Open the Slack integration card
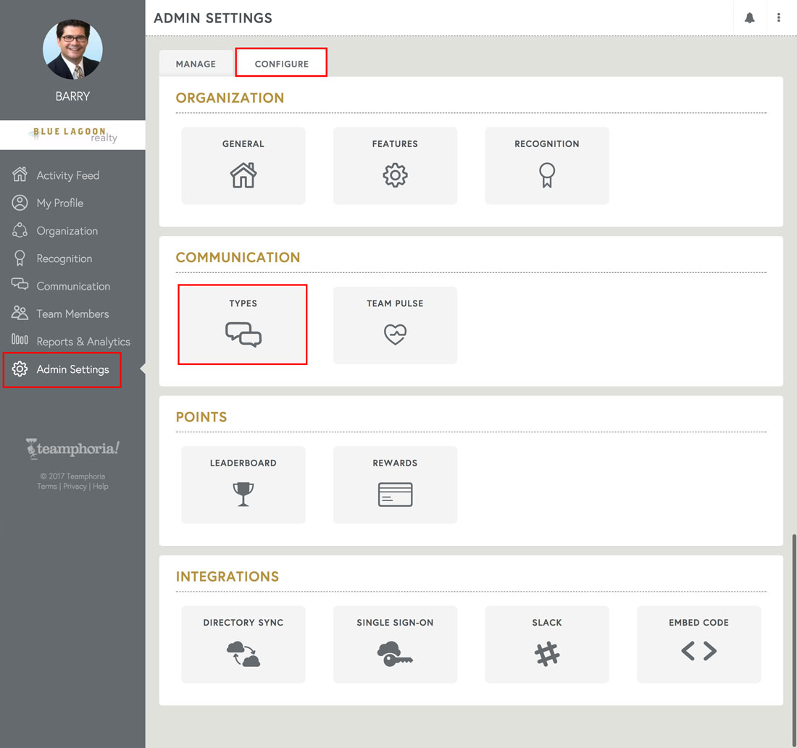The width and height of the screenshot is (797, 748). click(x=546, y=644)
